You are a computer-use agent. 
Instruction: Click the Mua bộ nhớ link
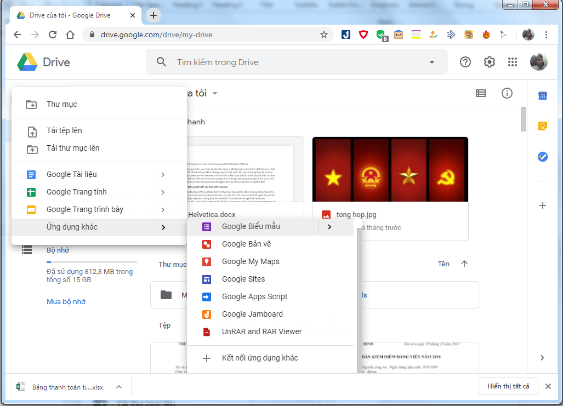coord(66,302)
